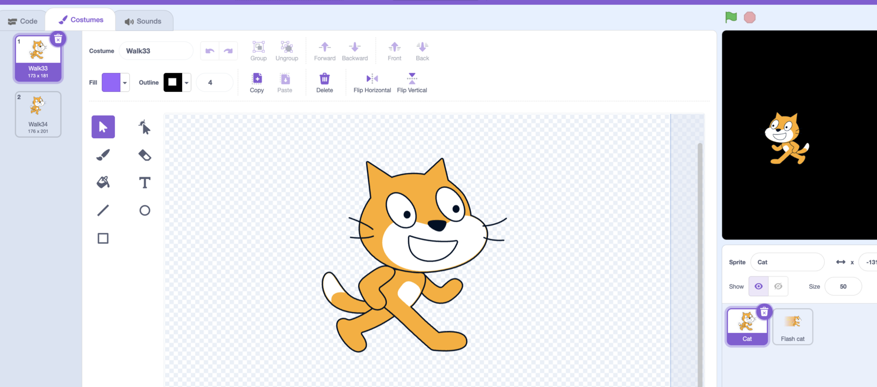Click the outline width field showing 4
Viewport: 877px width, 387px height.
(214, 82)
